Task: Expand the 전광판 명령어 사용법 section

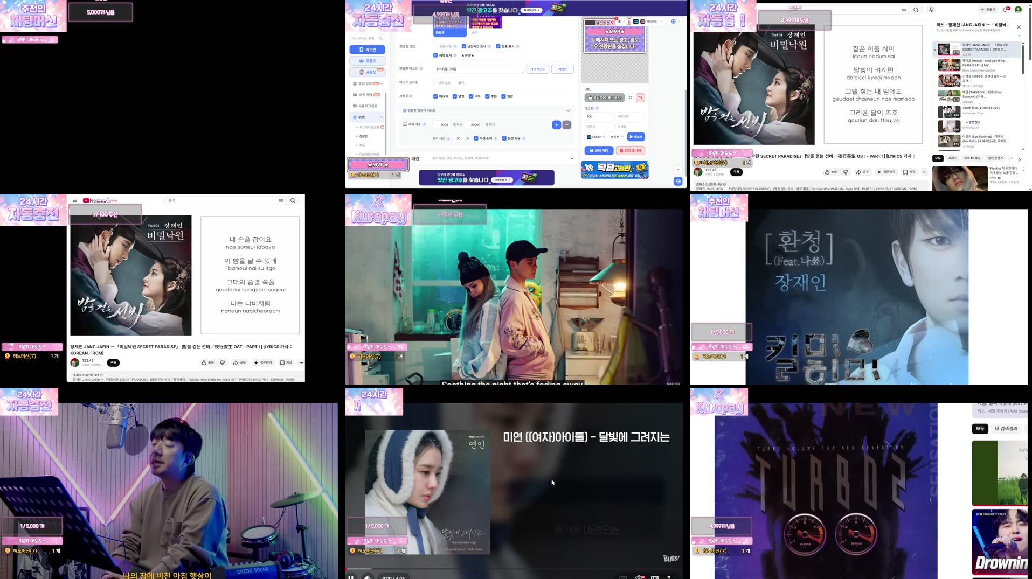Action: (x=568, y=111)
